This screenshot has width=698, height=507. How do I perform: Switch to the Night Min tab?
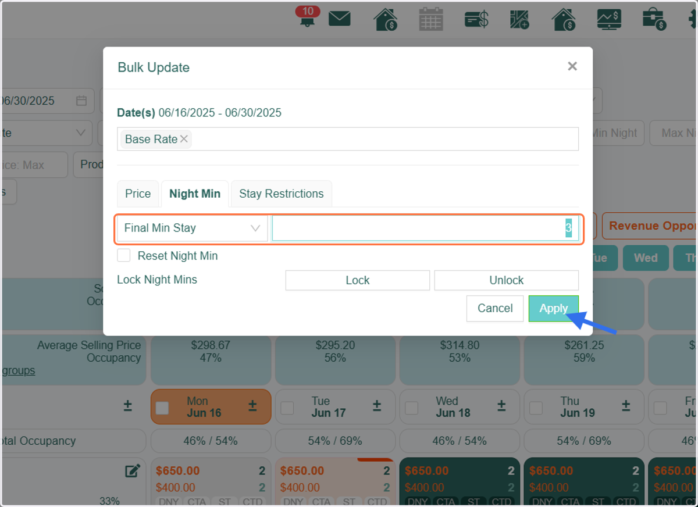(195, 194)
